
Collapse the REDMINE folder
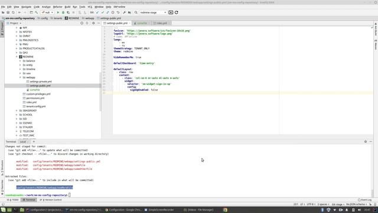(x=17, y=57)
